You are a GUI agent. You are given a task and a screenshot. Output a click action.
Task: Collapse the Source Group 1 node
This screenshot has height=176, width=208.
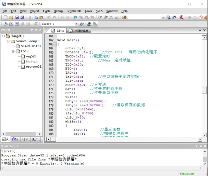pyautogui.click(x=8, y=41)
